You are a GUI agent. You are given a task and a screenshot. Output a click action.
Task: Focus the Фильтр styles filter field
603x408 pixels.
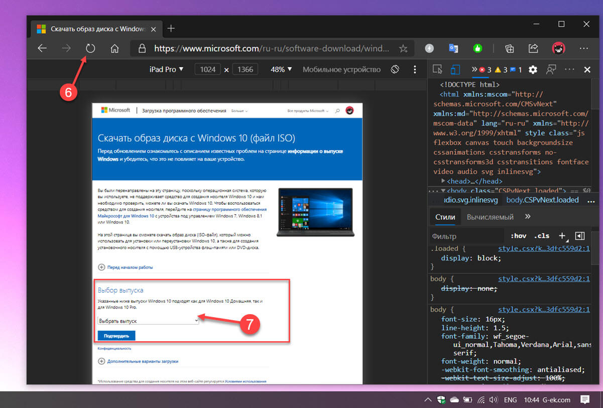click(467, 236)
